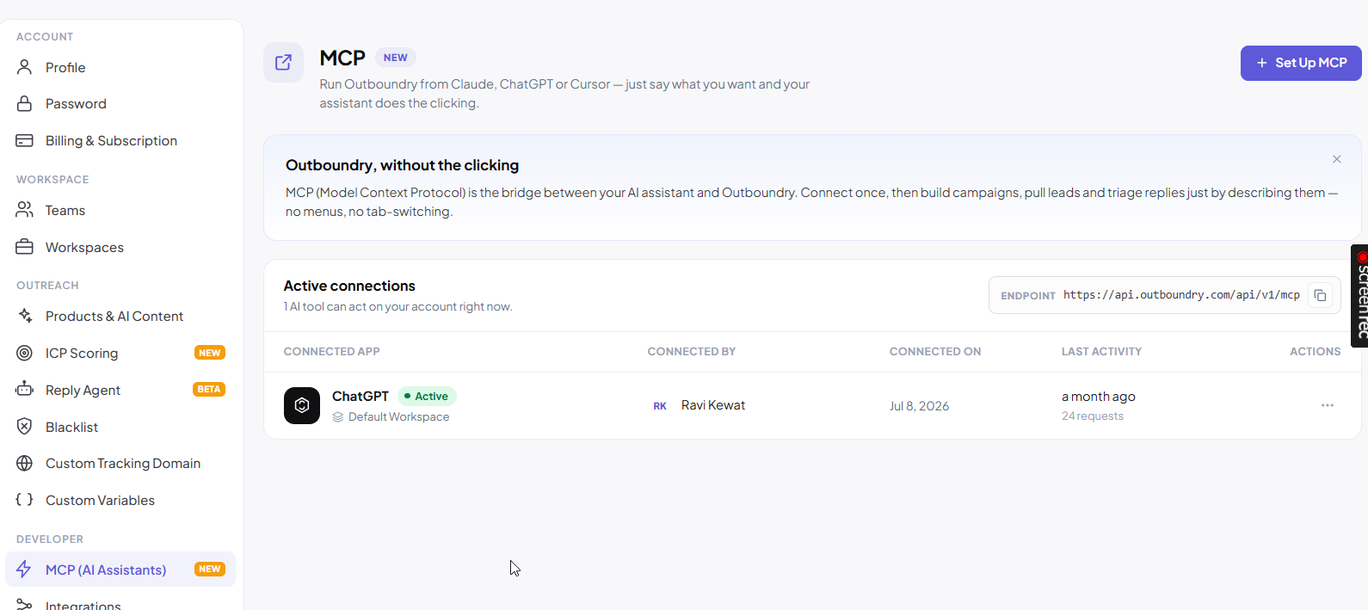Click the ChatGPT connection name
1368x610 pixels.
pyautogui.click(x=360, y=396)
